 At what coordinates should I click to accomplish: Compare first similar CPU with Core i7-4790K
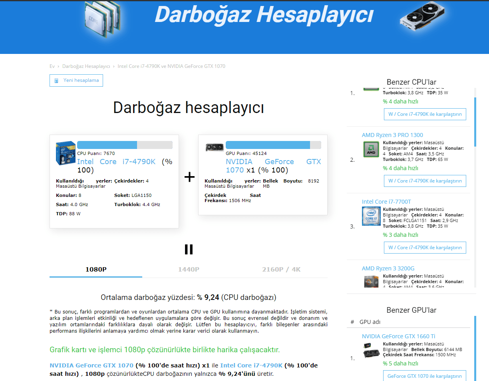425,114
